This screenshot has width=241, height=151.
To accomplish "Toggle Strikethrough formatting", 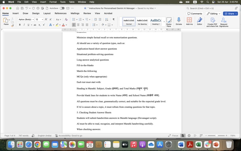I will (35, 25).
